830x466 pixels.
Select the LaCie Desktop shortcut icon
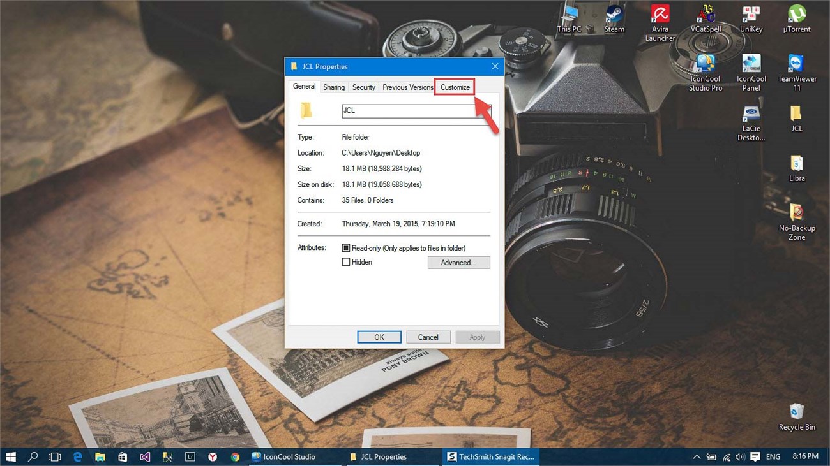(x=751, y=123)
